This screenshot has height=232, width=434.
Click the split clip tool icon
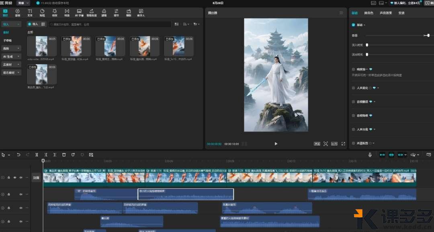37,155
